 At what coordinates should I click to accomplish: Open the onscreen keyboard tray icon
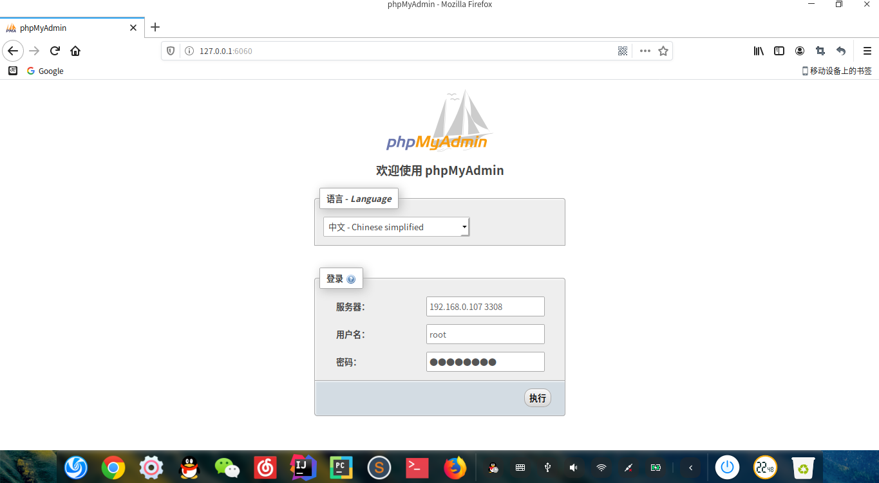click(x=520, y=468)
